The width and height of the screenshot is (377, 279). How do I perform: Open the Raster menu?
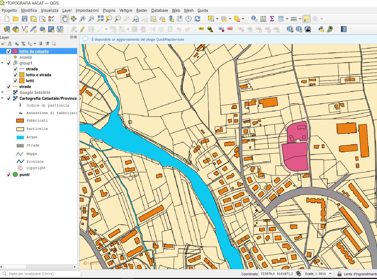coord(142,10)
